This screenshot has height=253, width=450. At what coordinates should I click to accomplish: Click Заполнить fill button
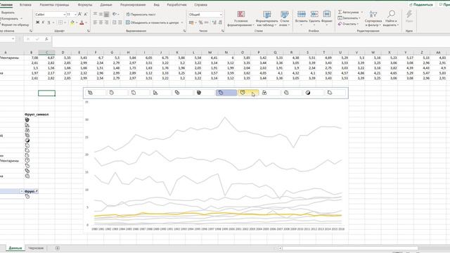[349, 18]
